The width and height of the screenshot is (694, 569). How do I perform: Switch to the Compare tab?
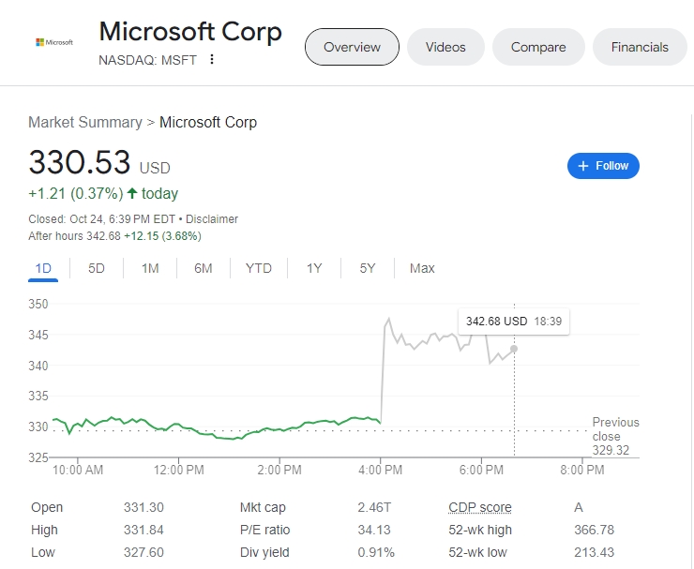pos(538,47)
